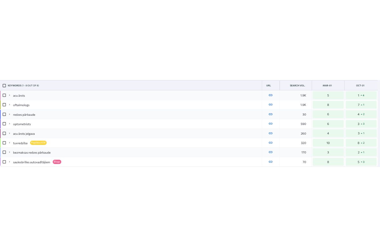
Task: Open URL link icon for acu ārsts jelgava
Action: pyautogui.click(x=271, y=133)
